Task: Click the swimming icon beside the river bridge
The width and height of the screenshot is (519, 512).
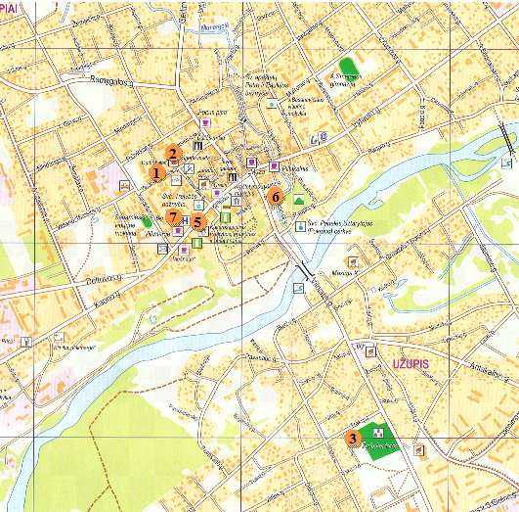Action: (298, 288)
